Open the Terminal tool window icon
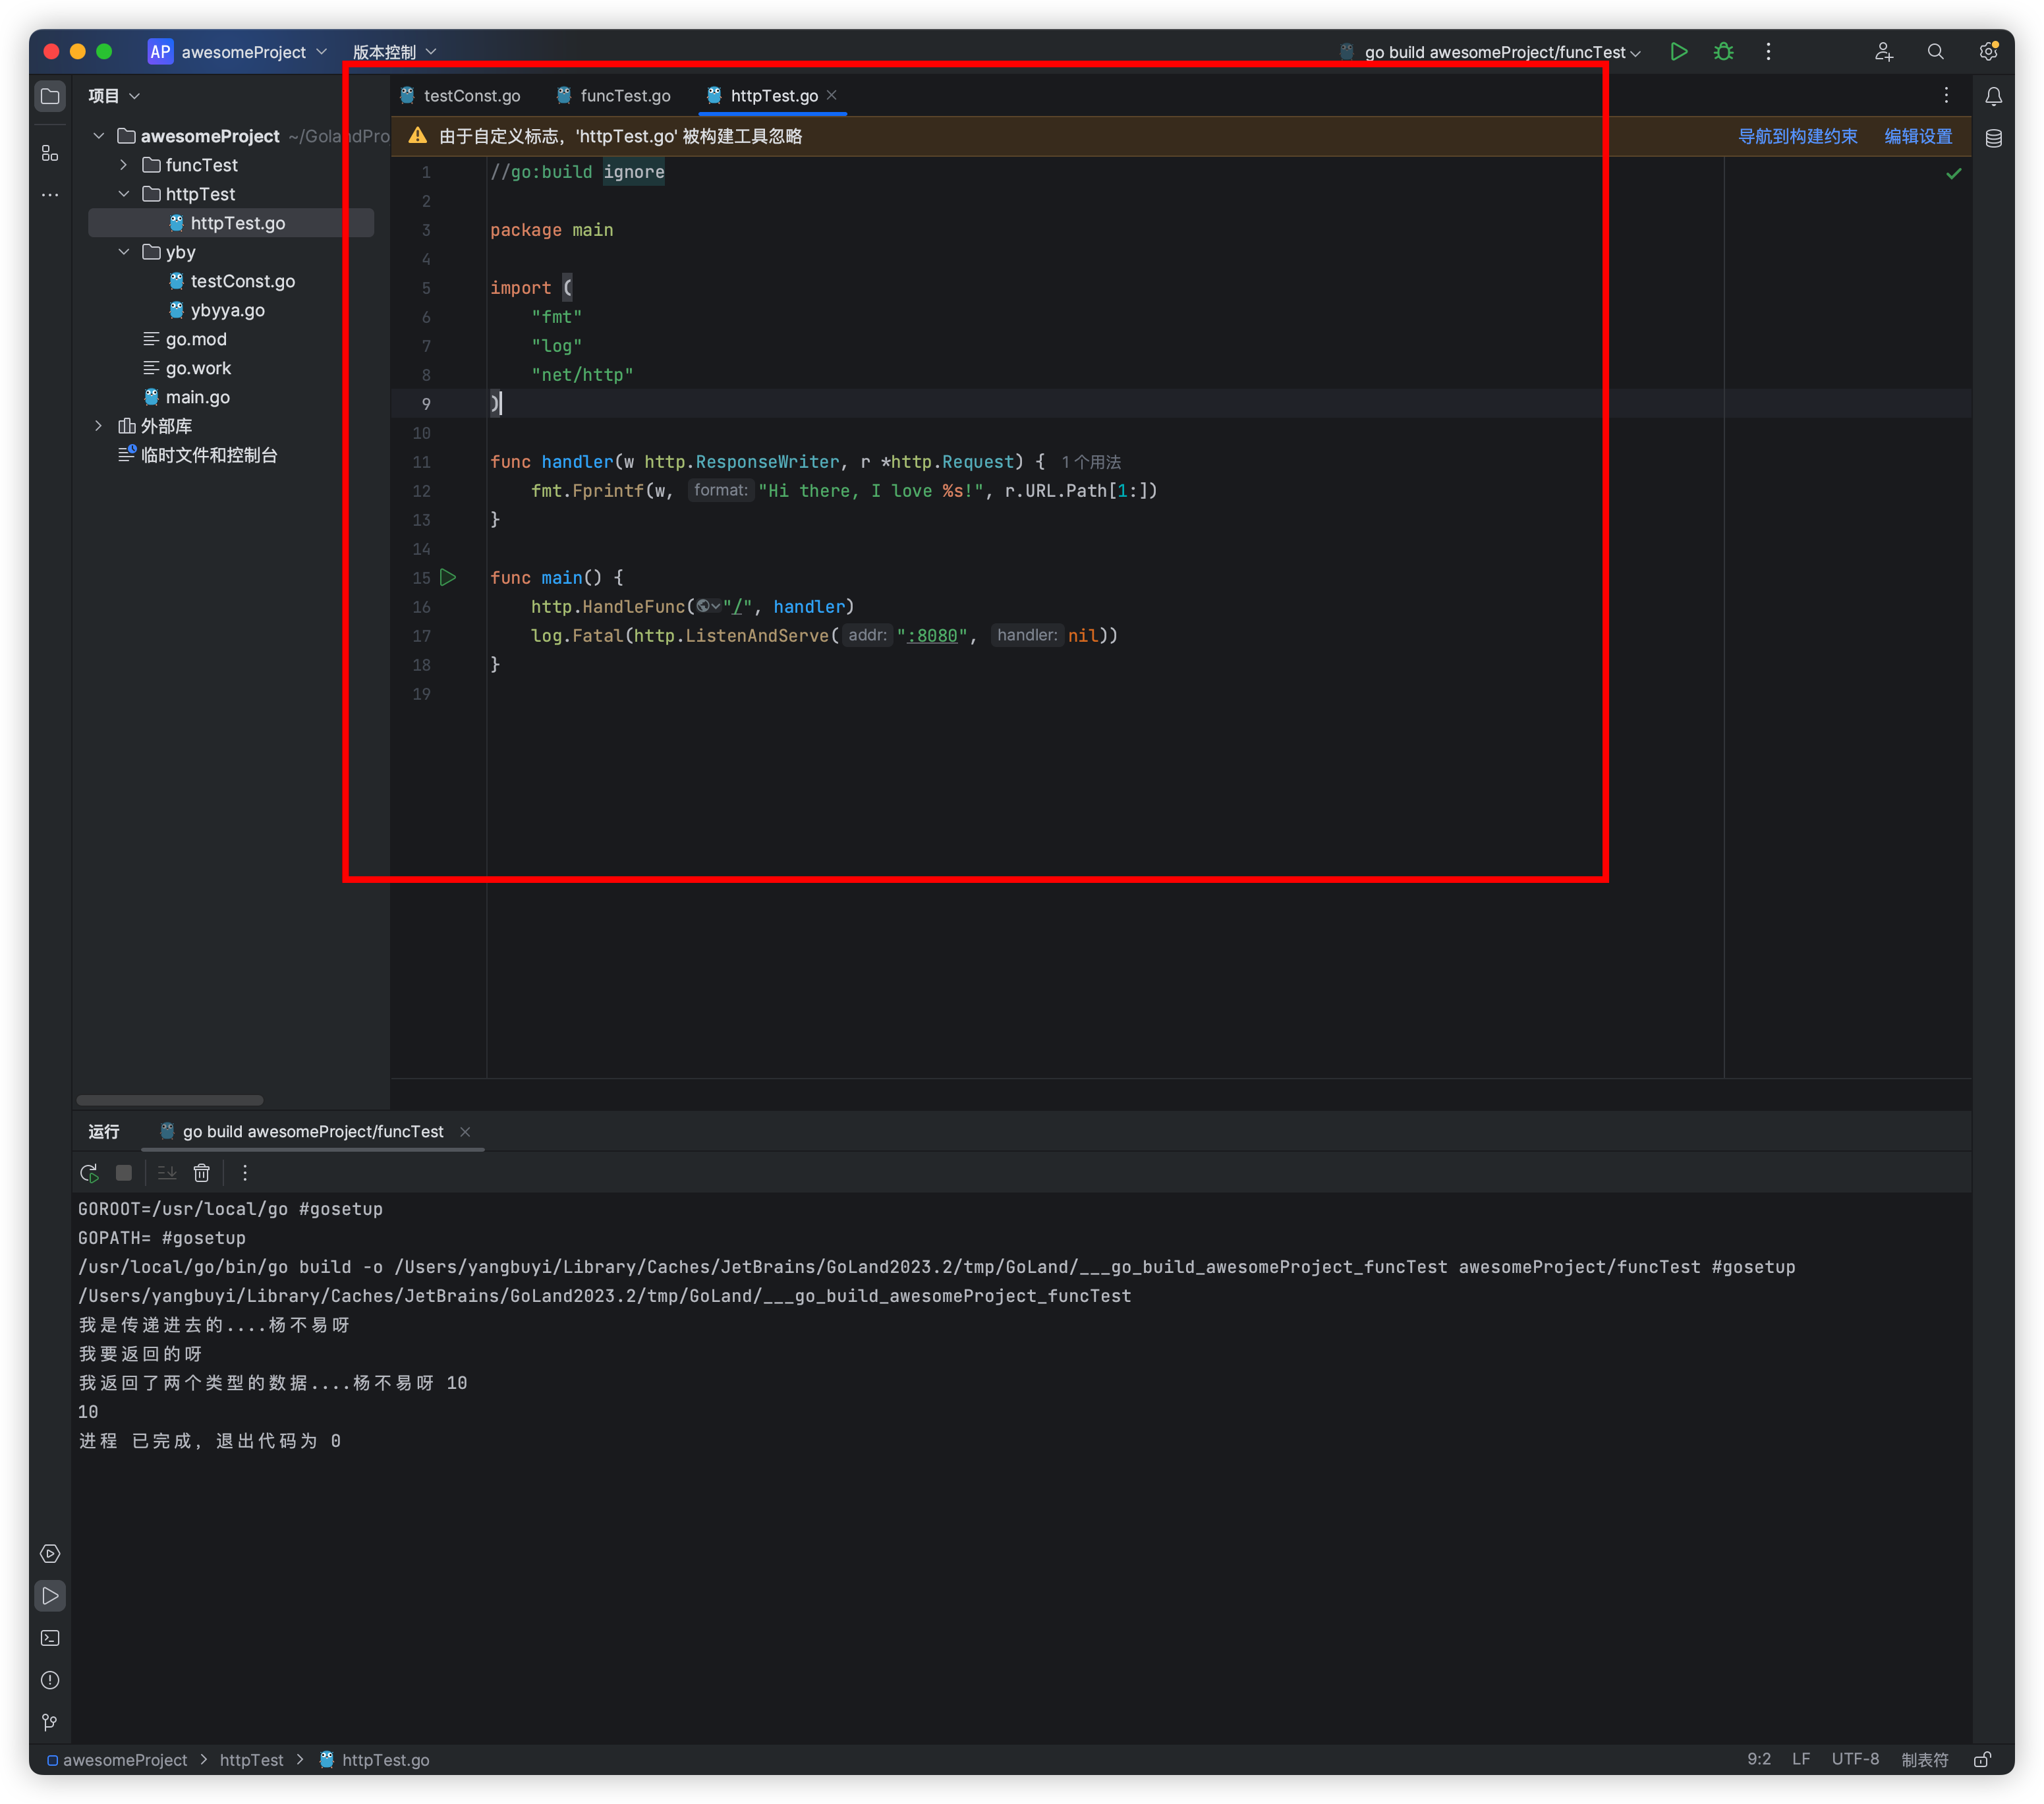This screenshot has width=2044, height=1804. tap(50, 1638)
